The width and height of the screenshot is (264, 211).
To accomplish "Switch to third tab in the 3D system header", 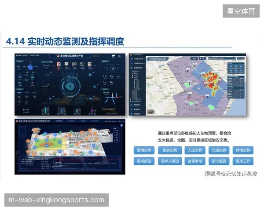I will 83,121.
